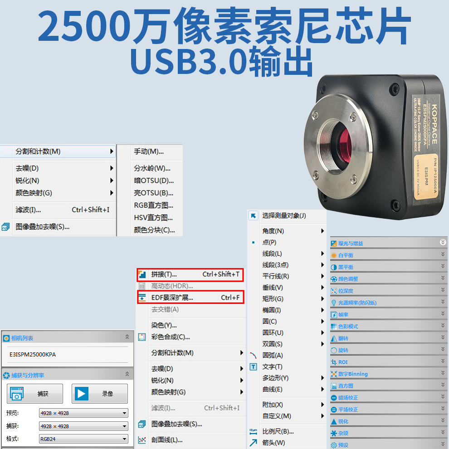
Task: Choose 矩形(G) from the measurement menu
Action: [273, 299]
